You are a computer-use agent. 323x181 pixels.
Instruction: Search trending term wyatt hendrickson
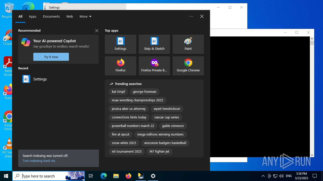click(167, 109)
